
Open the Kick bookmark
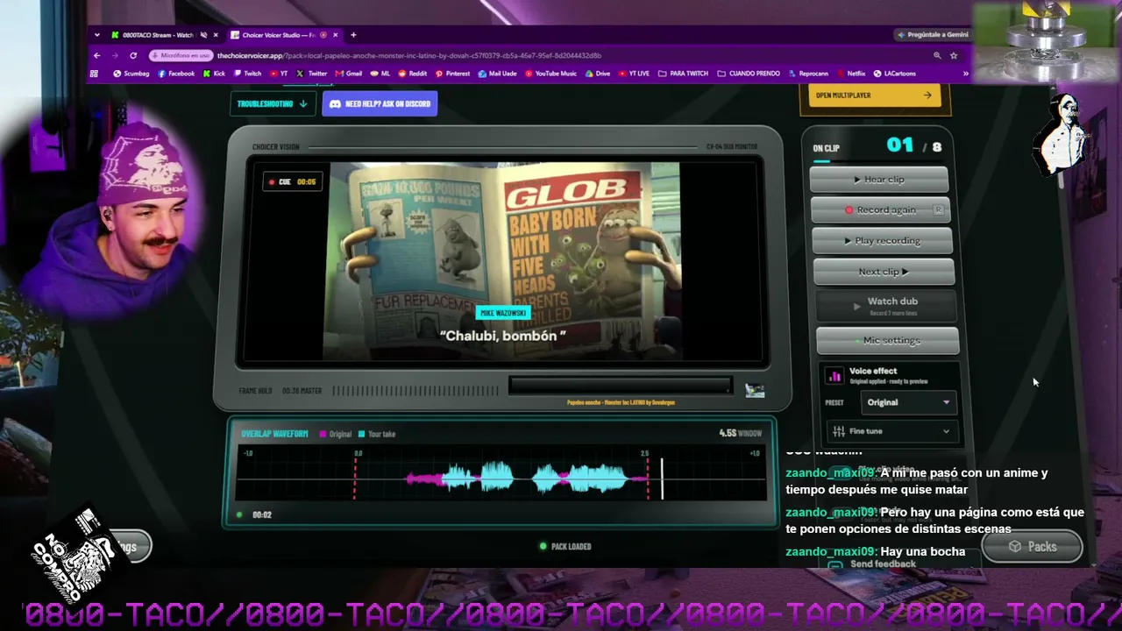click(215, 74)
